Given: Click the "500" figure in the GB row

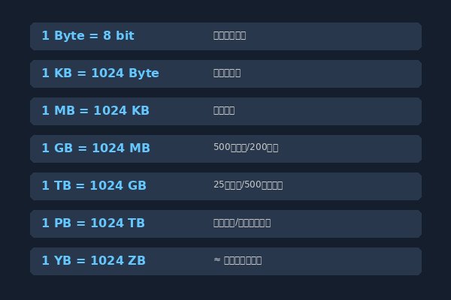Looking at the screenshot, I should click(222, 147).
